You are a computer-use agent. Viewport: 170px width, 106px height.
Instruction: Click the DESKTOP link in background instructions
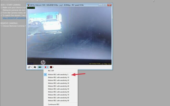click(14, 18)
